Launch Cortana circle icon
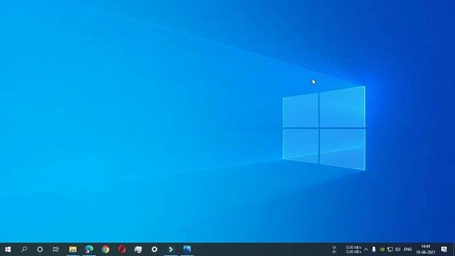 pyautogui.click(x=40, y=250)
